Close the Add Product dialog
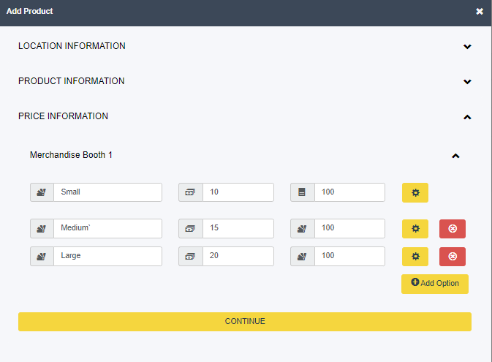Screen dimensions: 492x362 click(479, 11)
